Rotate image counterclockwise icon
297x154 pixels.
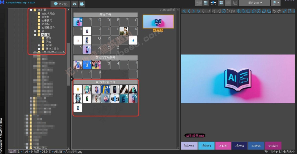(264, 11)
